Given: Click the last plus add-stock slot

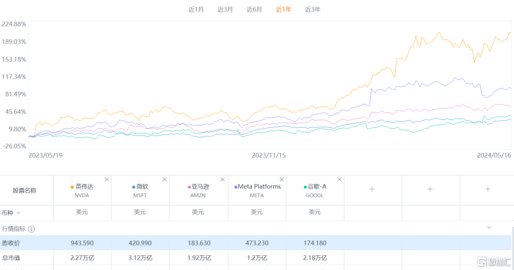Looking at the screenshot, I should (x=487, y=189).
